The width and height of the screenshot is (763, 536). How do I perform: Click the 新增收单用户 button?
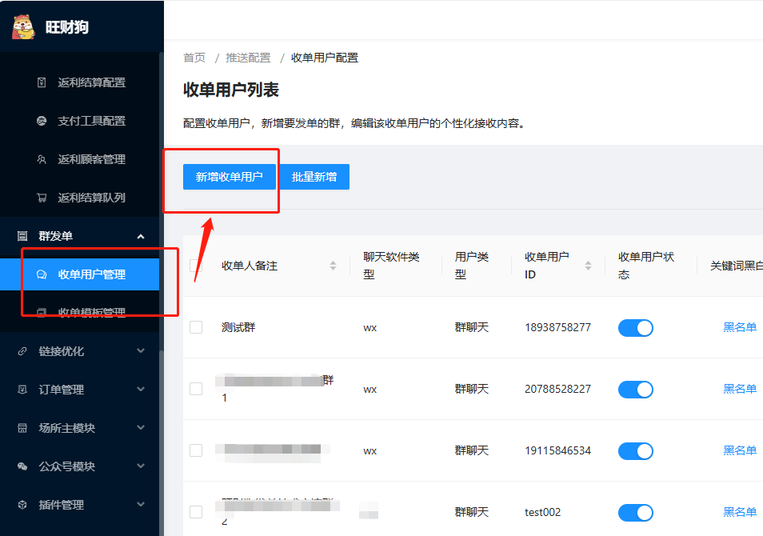point(229,177)
